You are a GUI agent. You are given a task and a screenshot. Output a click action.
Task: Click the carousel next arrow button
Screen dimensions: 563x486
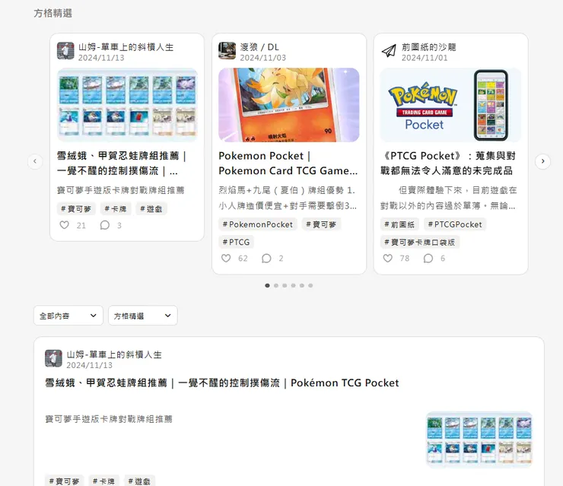point(542,161)
